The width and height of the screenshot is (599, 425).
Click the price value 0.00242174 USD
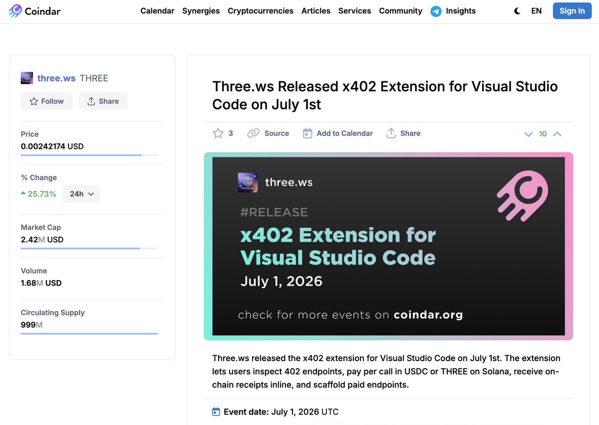52,146
